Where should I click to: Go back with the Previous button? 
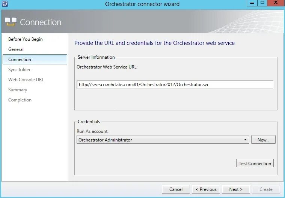[206, 189]
